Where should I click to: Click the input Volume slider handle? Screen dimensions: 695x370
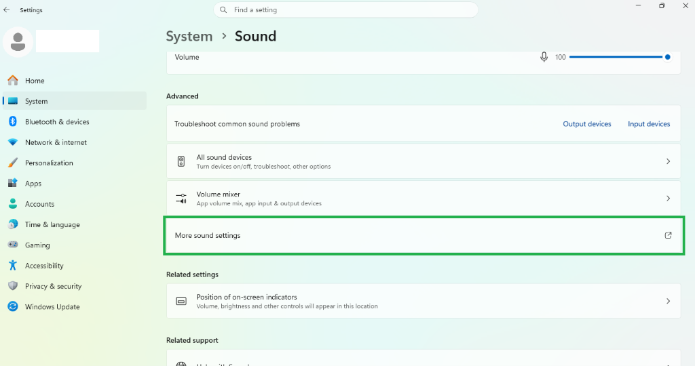[x=667, y=57]
